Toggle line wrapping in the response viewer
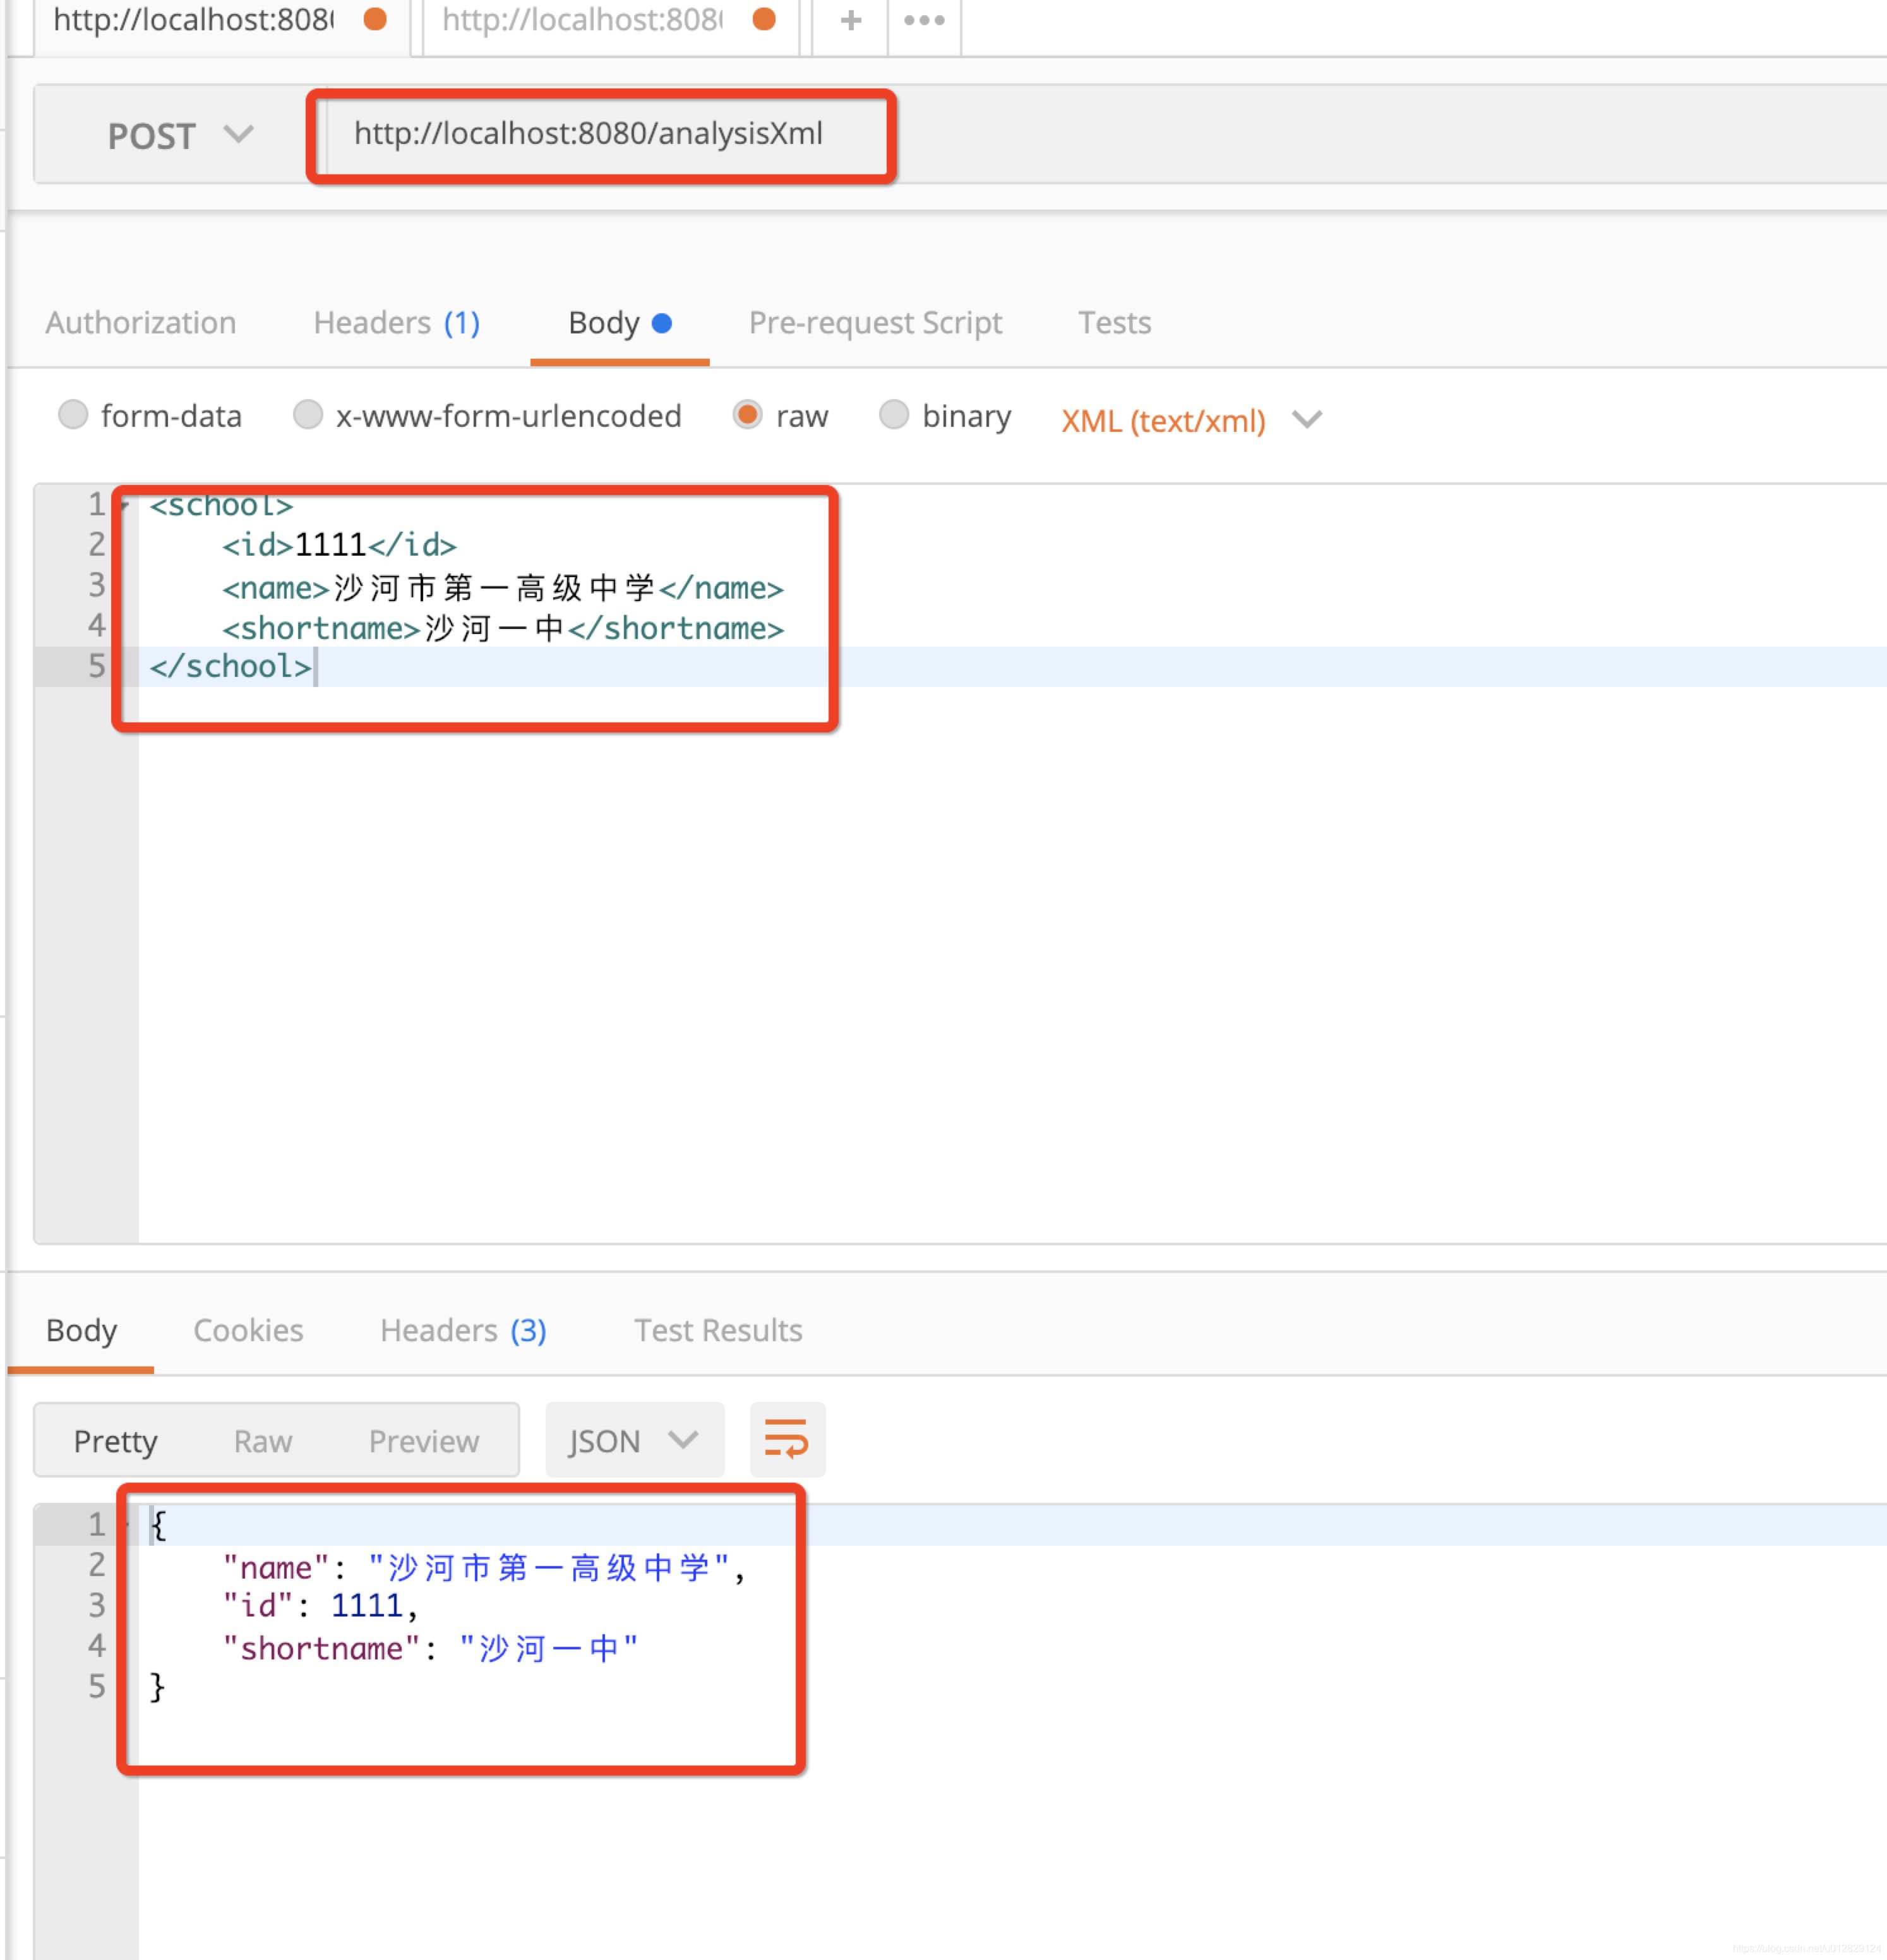 [787, 1440]
